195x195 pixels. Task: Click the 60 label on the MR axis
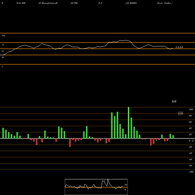190,122
